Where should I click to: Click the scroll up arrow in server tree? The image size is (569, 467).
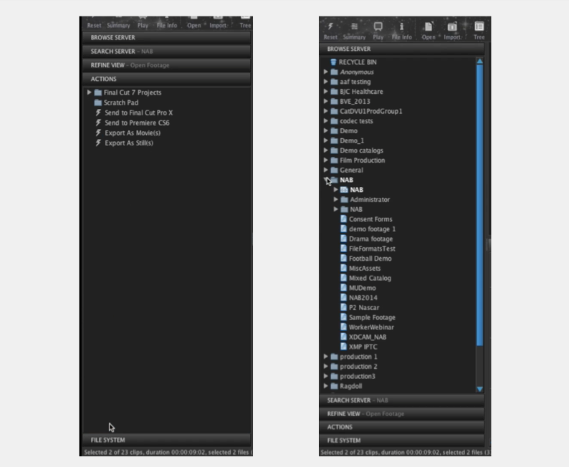coord(479,62)
